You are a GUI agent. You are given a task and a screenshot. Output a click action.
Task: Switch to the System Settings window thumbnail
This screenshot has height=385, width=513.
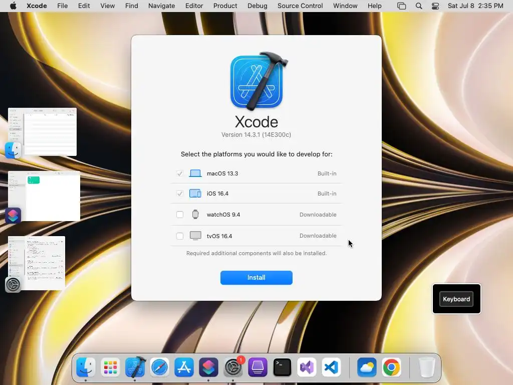click(37, 263)
